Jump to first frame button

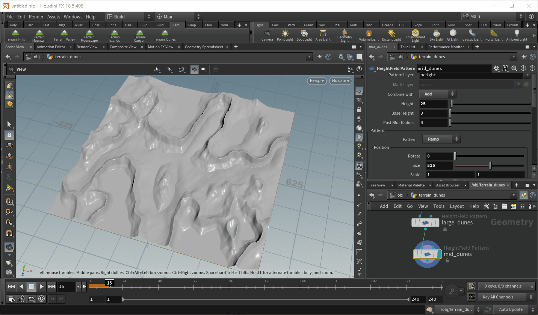coord(11,286)
